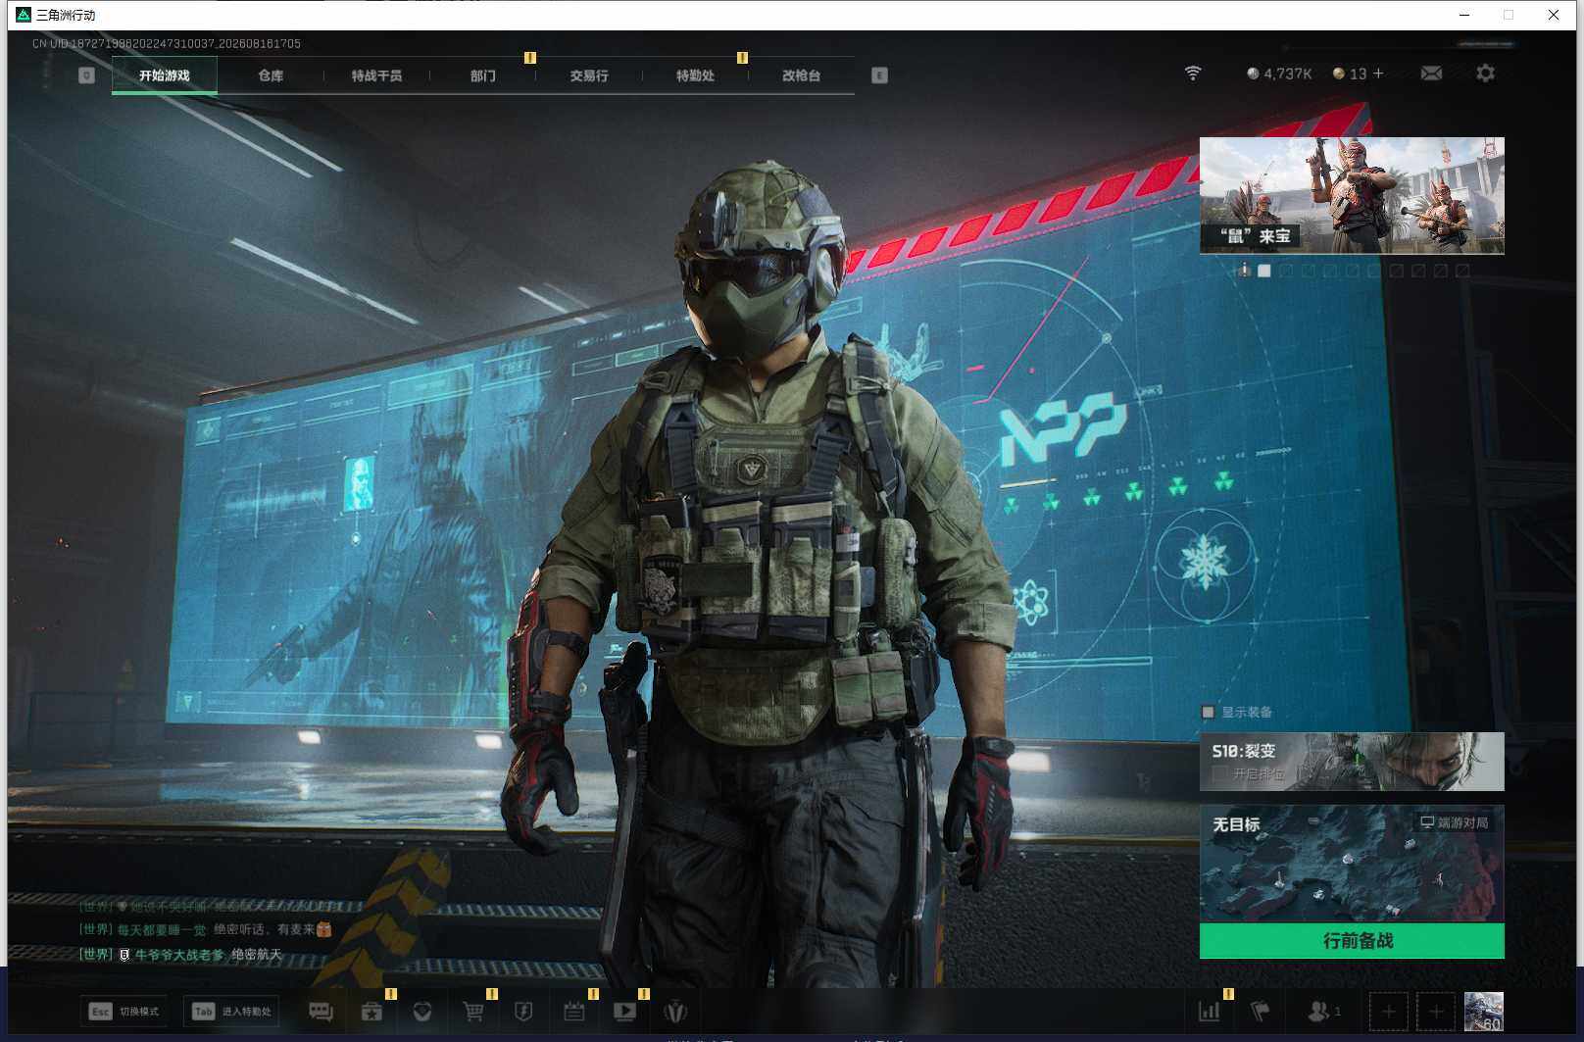Select the first banner page dot

1264,271
